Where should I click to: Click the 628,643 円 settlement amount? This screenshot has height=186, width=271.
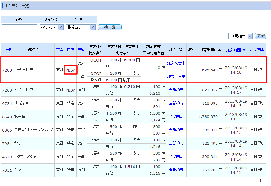point(212,70)
